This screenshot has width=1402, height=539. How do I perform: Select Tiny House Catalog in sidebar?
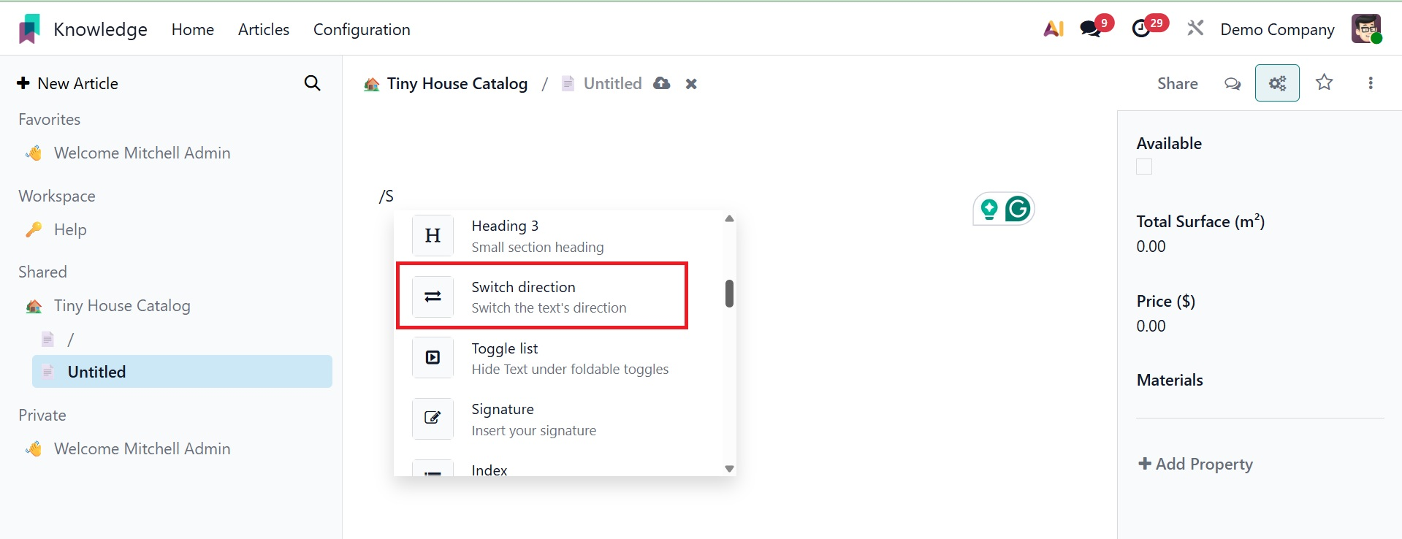point(122,306)
